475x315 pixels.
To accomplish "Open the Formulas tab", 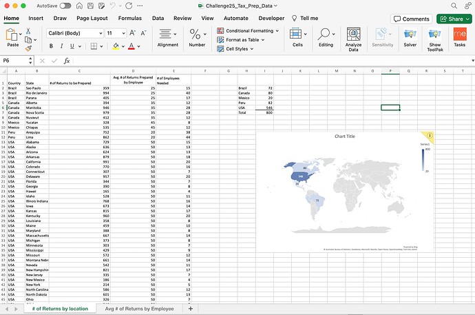I will pos(130,18).
